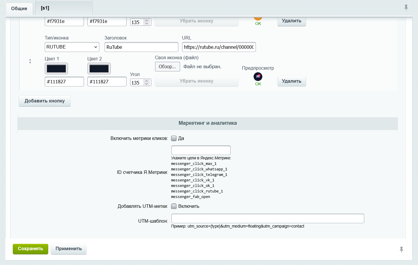Click the drag-reorder arrow beside RUTUBE row
This screenshot has width=418, height=265.
(x=30, y=61)
